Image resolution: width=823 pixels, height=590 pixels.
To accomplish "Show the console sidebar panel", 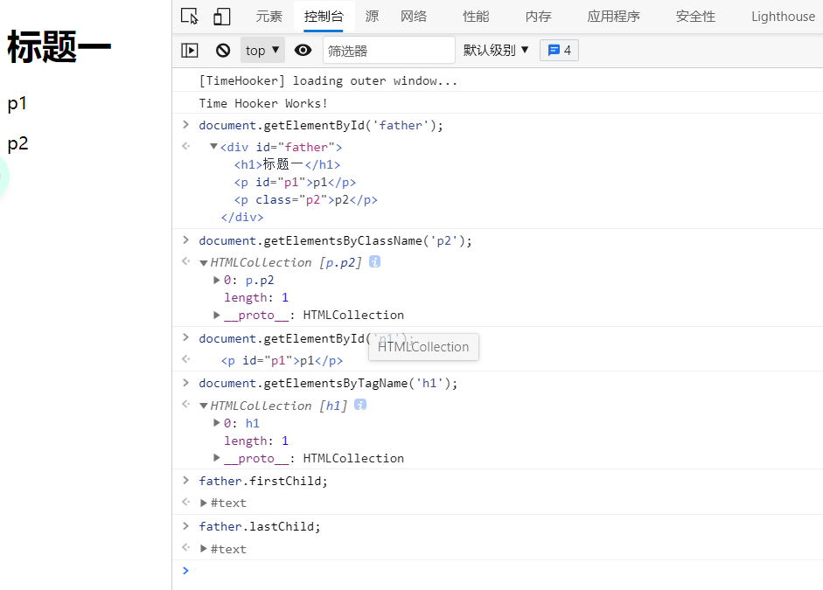I will coord(190,51).
